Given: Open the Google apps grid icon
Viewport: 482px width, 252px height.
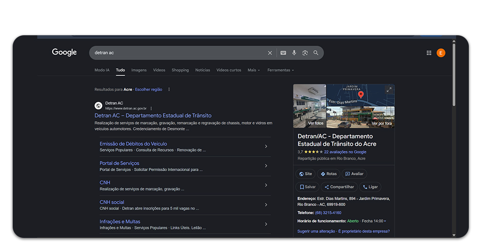Looking at the screenshot, I should point(429,53).
